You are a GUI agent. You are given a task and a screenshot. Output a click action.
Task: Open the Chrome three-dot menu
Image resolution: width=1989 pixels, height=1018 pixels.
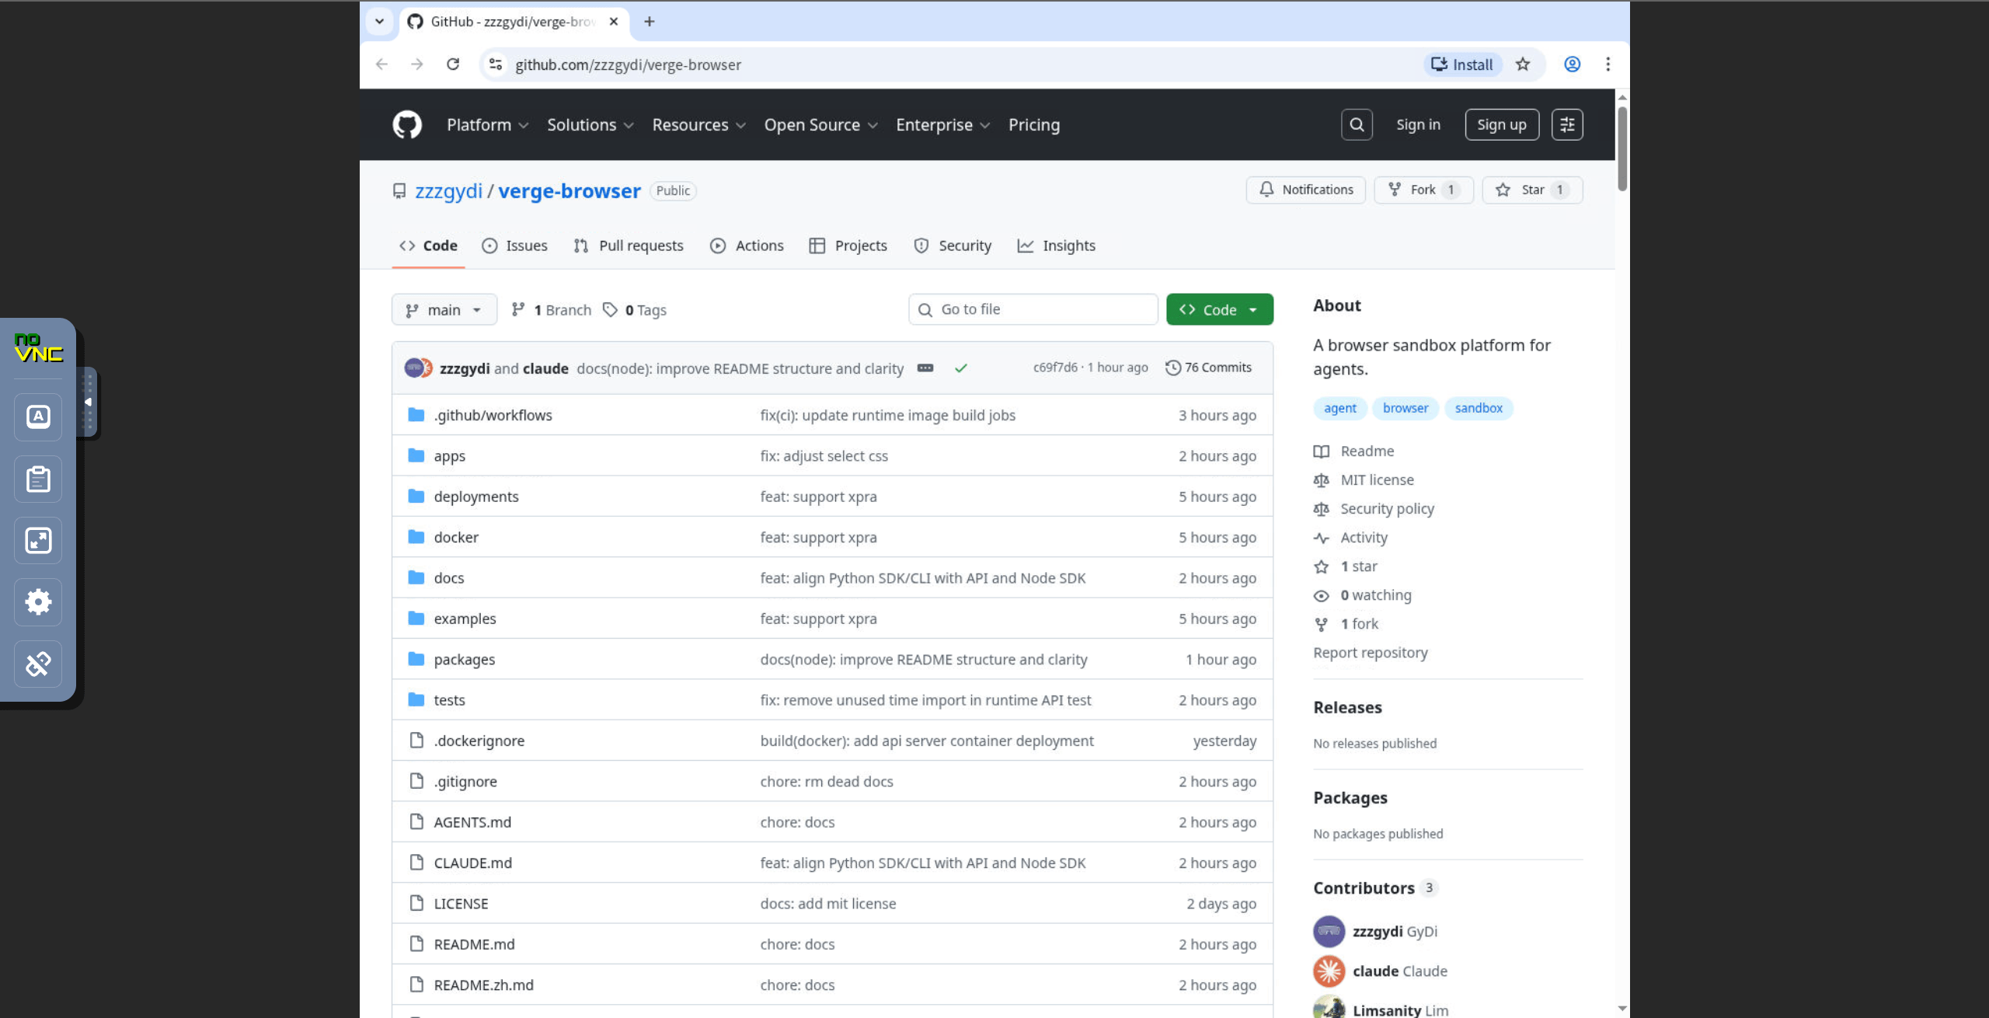tap(1608, 64)
